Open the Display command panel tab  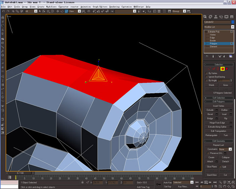(226, 17)
